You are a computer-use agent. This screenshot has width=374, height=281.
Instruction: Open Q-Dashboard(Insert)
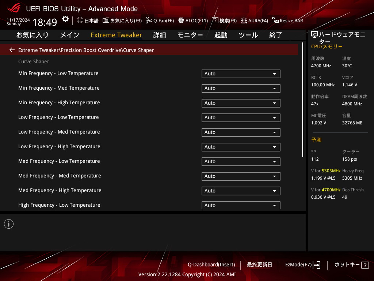tap(211, 265)
